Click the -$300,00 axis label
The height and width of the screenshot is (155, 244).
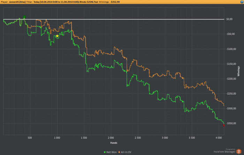pos(231,109)
